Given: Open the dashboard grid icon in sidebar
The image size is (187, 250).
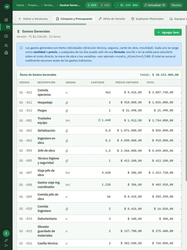Looking at the screenshot, I should tap(6, 20).
